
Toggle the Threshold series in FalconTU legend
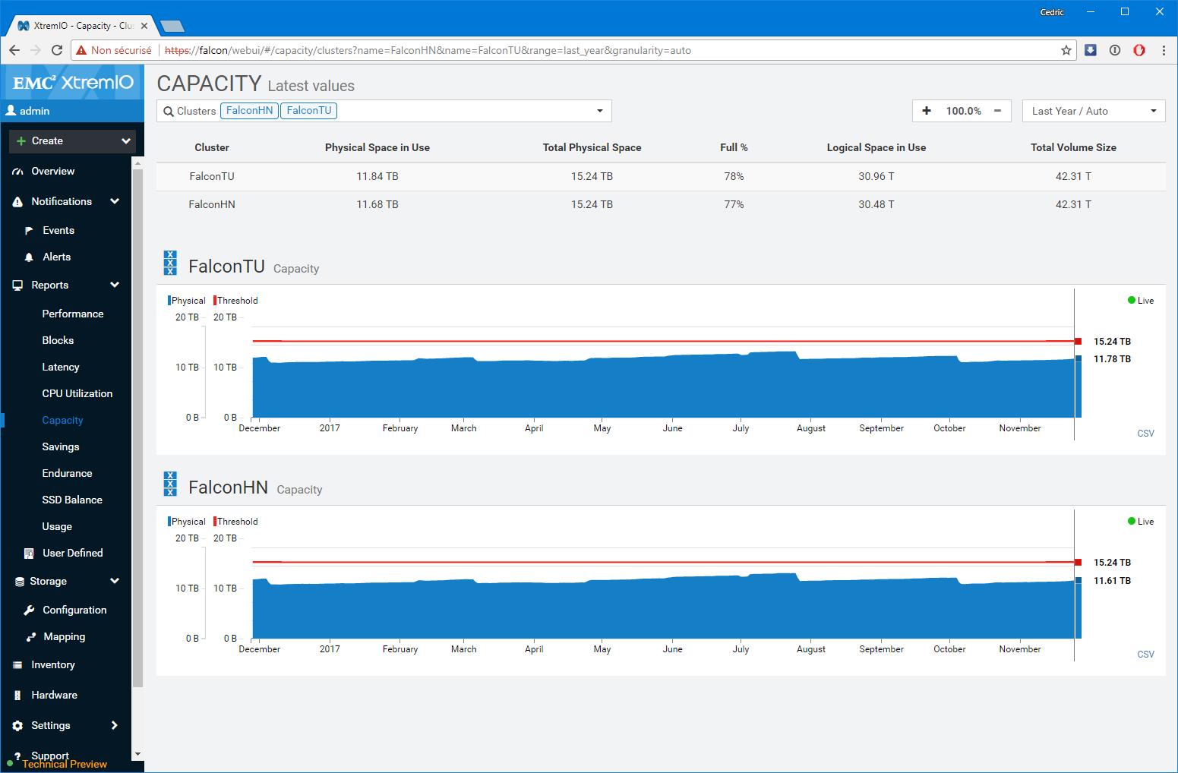pyautogui.click(x=236, y=301)
